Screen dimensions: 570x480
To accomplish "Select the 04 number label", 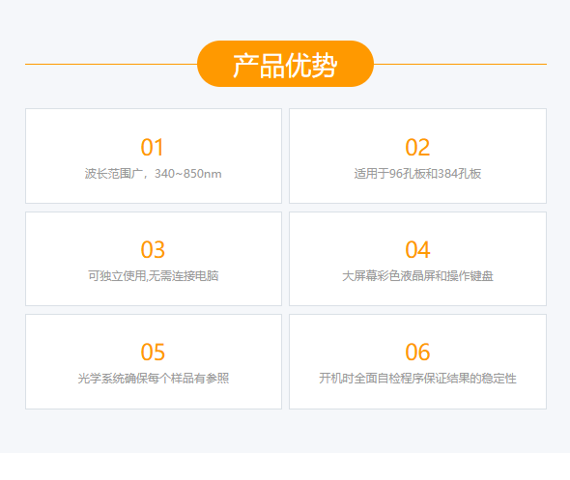I will 417,250.
